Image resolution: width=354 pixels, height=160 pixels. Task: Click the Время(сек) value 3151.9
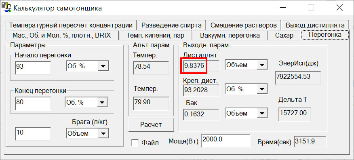(310, 142)
